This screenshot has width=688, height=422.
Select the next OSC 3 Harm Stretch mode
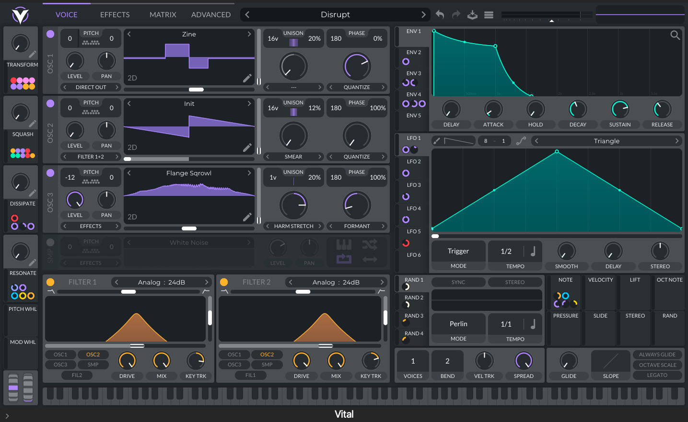[320, 226]
